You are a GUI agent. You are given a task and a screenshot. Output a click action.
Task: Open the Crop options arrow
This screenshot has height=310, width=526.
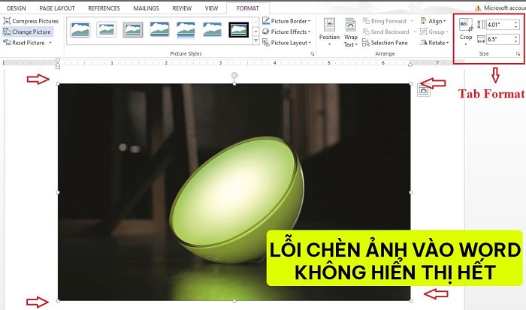[466, 44]
